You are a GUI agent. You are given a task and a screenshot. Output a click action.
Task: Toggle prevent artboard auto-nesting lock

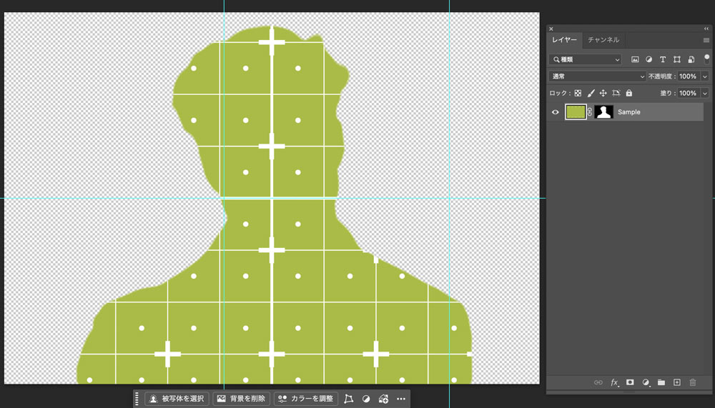(616, 93)
